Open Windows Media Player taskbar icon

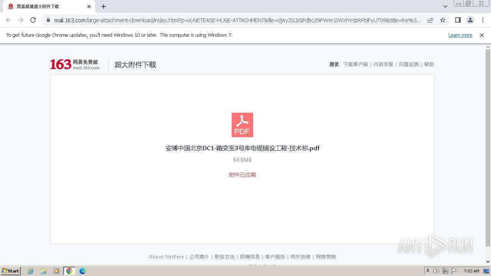(56, 271)
